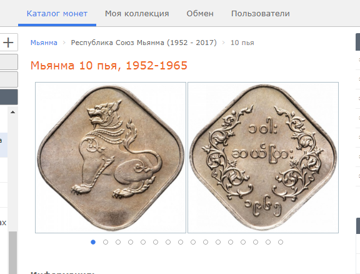Click the left sidebar scrollbar thumb
Image resolution: width=360 pixels, height=274 pixels.
12,252
